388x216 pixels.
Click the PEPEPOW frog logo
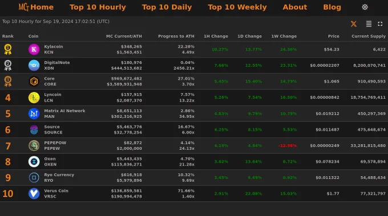(34, 145)
